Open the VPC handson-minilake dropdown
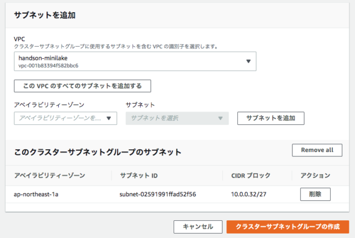355x238 pixels. 135,62
